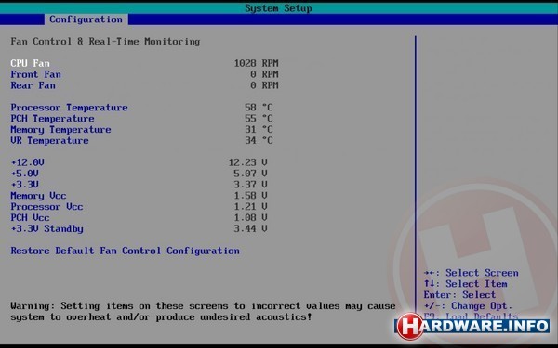Click the Select Item help hint
The width and height of the screenshot is (558, 348).
[466, 283]
